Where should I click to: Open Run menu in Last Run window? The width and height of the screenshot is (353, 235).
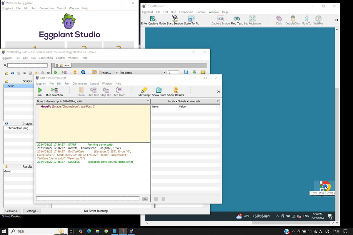(67, 84)
